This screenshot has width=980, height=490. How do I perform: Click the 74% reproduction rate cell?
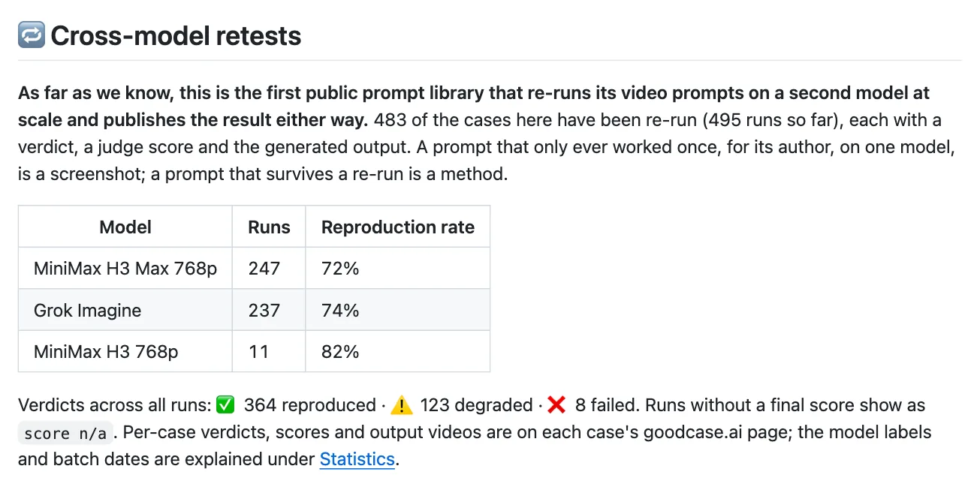point(398,310)
